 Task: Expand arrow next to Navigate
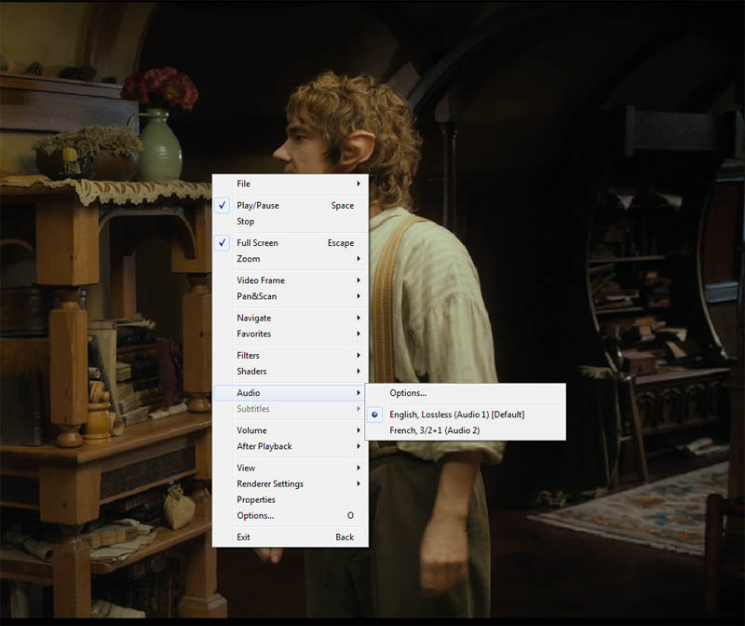tap(359, 318)
